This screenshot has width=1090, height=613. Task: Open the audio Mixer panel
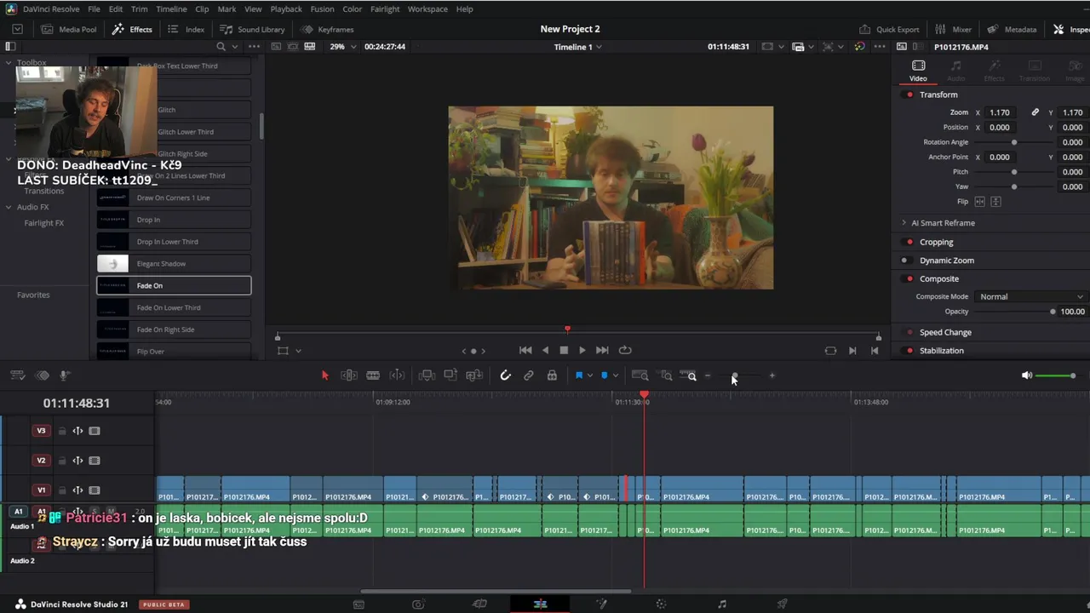pos(953,29)
